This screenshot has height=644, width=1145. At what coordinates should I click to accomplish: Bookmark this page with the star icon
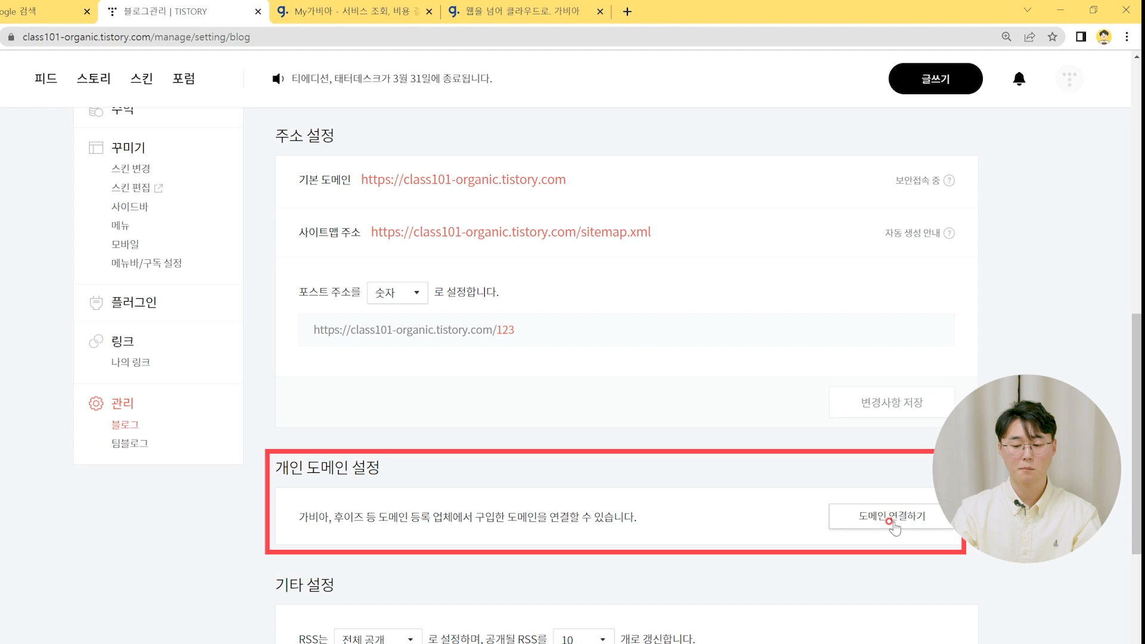click(x=1053, y=37)
